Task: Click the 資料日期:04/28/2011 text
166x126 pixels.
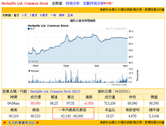Action: coord(114,91)
